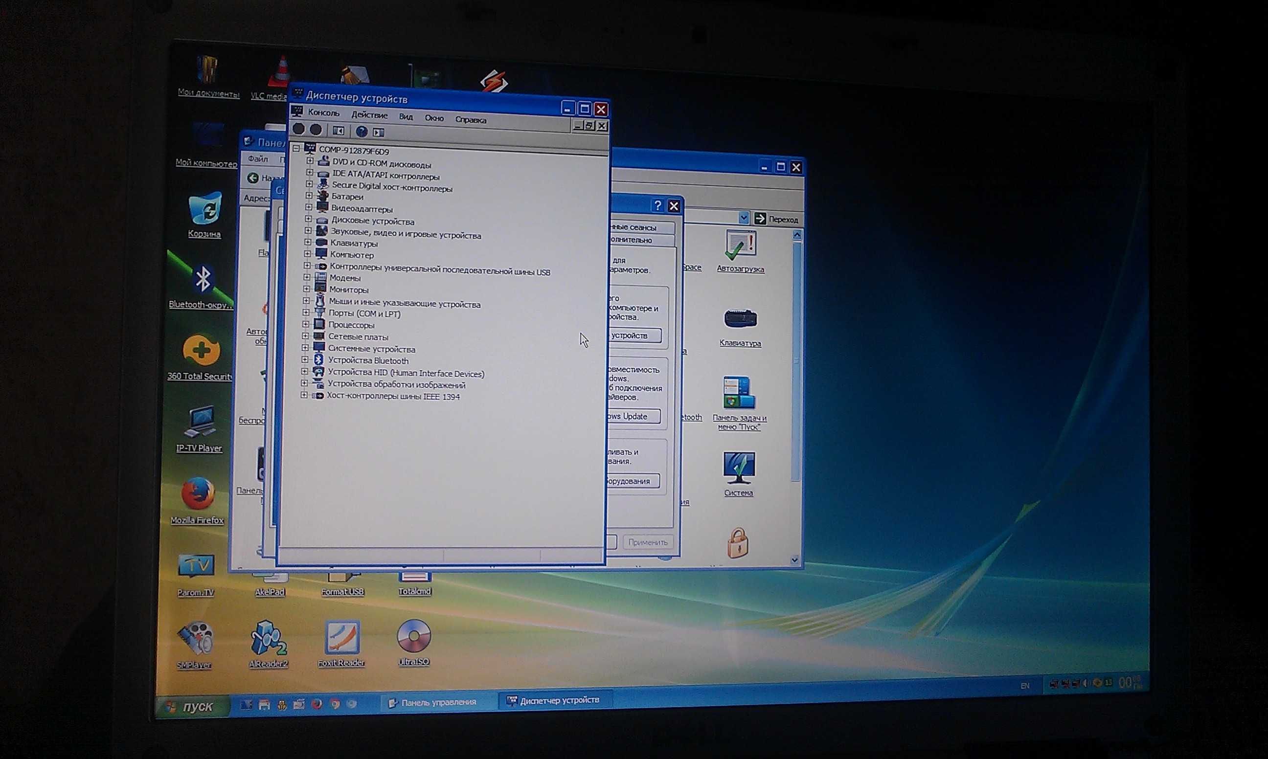Viewport: 1268px width, 759px height.
Task: Click the Windows Update button
Action: 633,416
